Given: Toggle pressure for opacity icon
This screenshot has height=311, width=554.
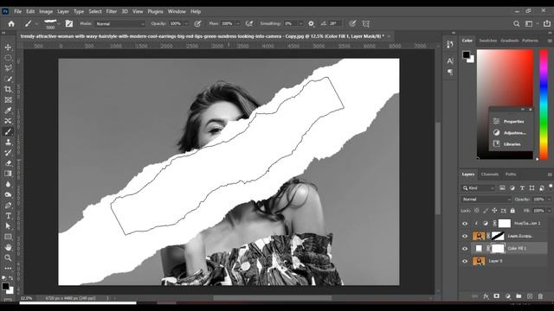Looking at the screenshot, I should pyautogui.click(x=197, y=23).
